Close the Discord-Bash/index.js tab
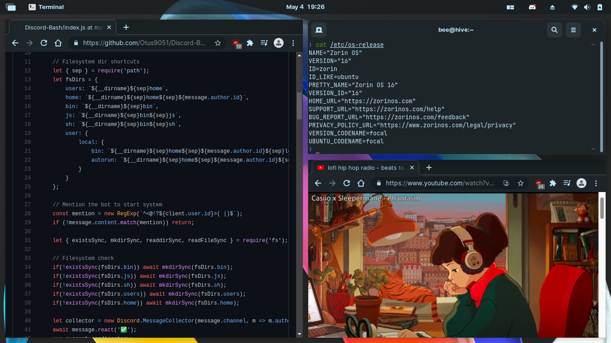The width and height of the screenshot is (611, 343). click(109, 27)
